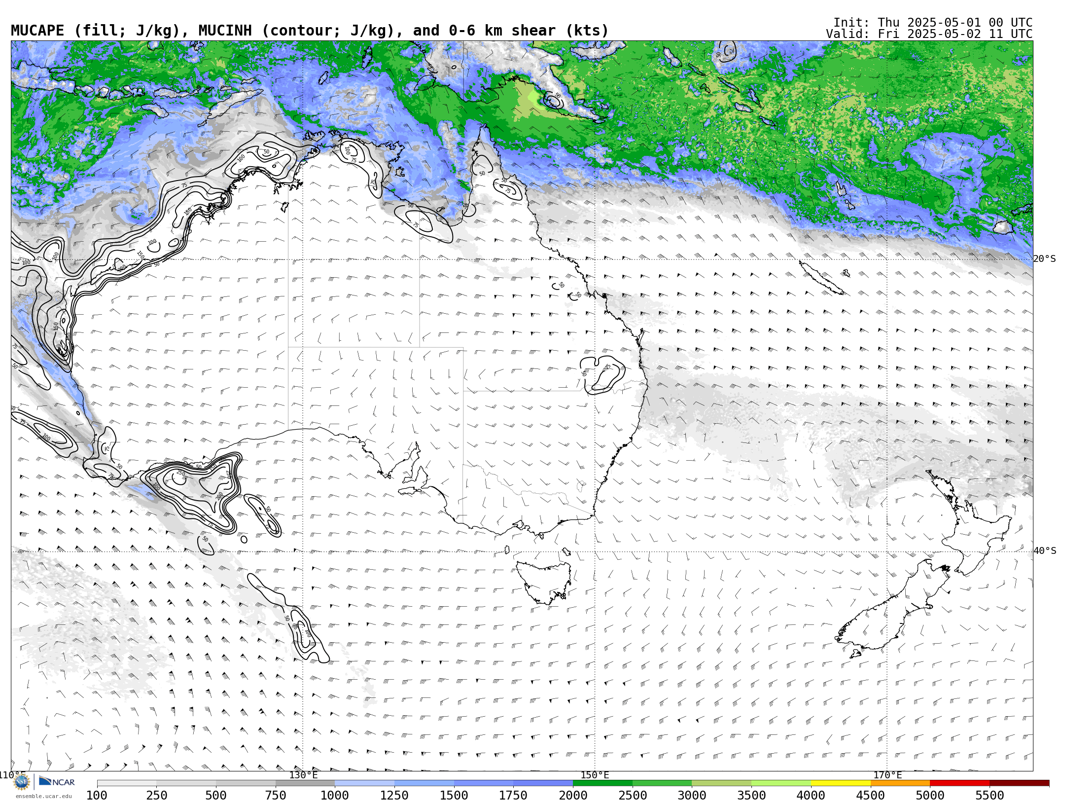The height and width of the screenshot is (802, 1065).
Task: Pick the dark green 2000–2500 colorbar segment
Action: click(603, 783)
